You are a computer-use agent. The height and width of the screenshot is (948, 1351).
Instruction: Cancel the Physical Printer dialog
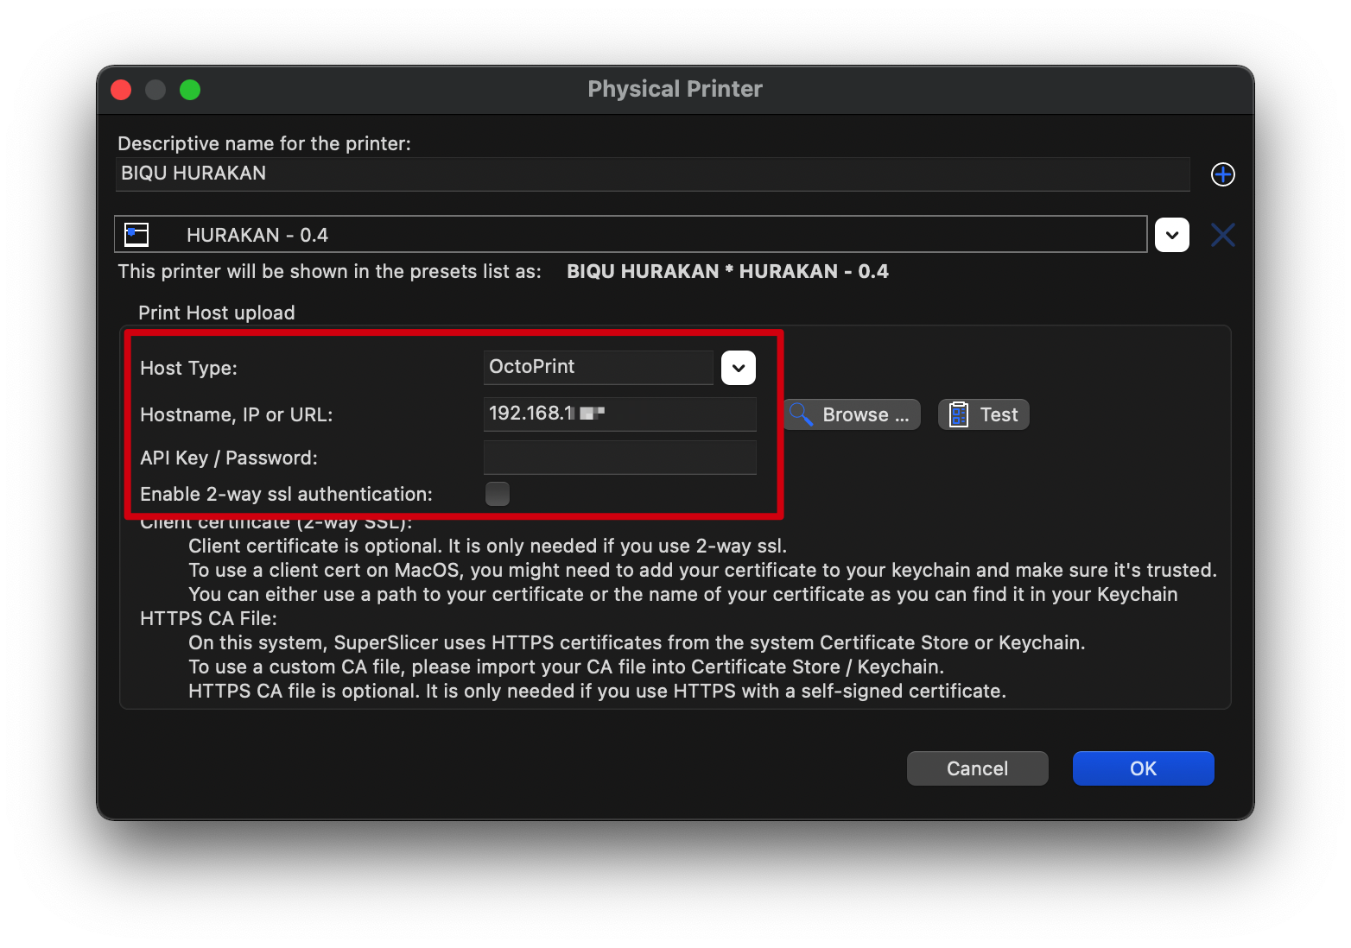tap(977, 768)
